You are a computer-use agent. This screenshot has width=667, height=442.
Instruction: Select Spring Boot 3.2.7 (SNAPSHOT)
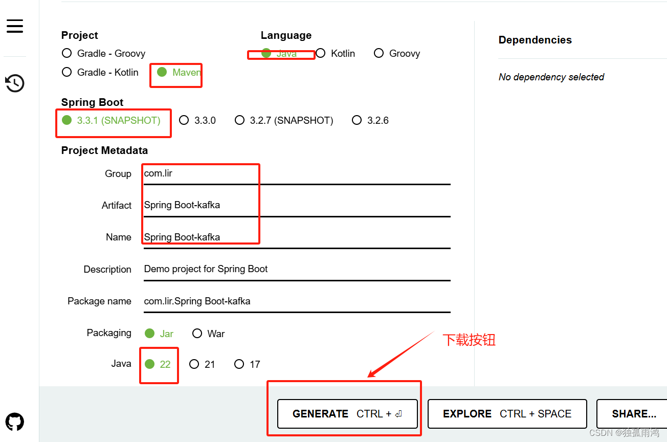click(240, 120)
